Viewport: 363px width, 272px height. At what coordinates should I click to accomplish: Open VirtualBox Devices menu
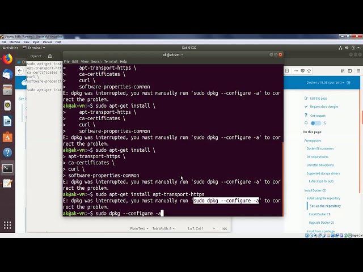tap(47, 42)
